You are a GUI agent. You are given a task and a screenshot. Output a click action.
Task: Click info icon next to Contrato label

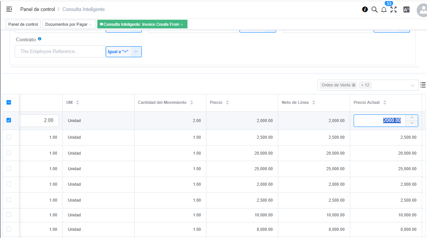click(40, 39)
